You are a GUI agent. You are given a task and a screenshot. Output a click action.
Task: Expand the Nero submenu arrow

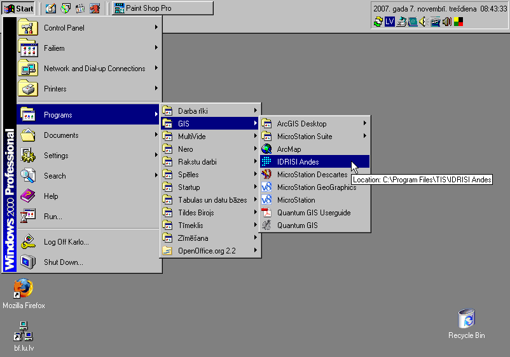[x=256, y=149]
